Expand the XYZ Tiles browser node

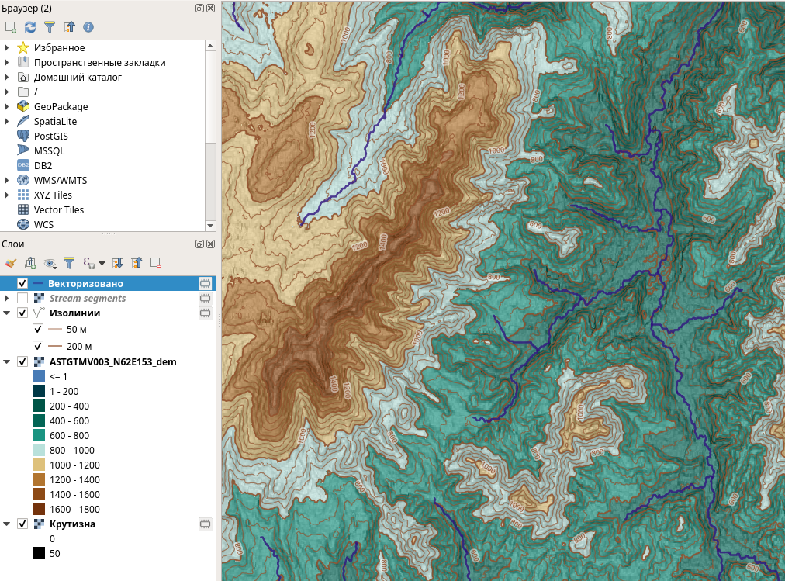[x=7, y=195]
